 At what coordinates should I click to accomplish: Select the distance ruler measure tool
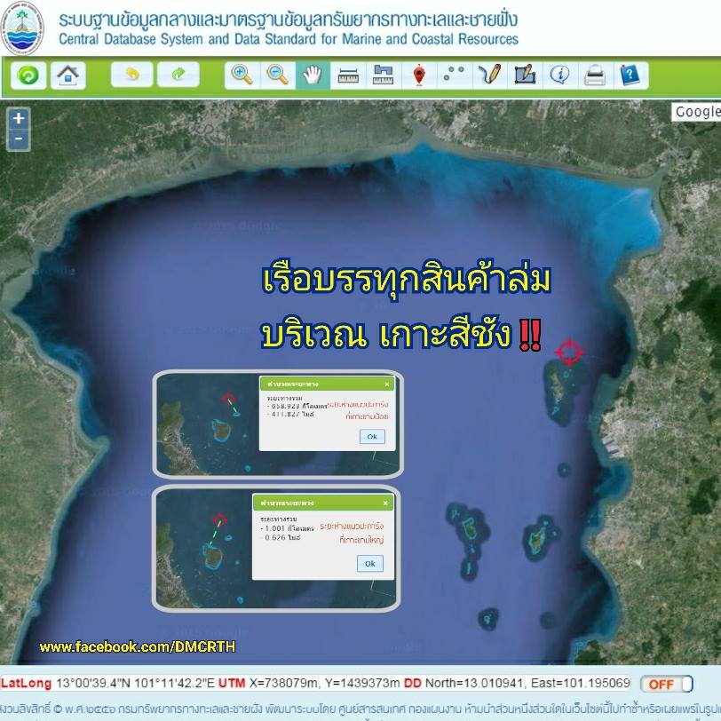pos(348,75)
